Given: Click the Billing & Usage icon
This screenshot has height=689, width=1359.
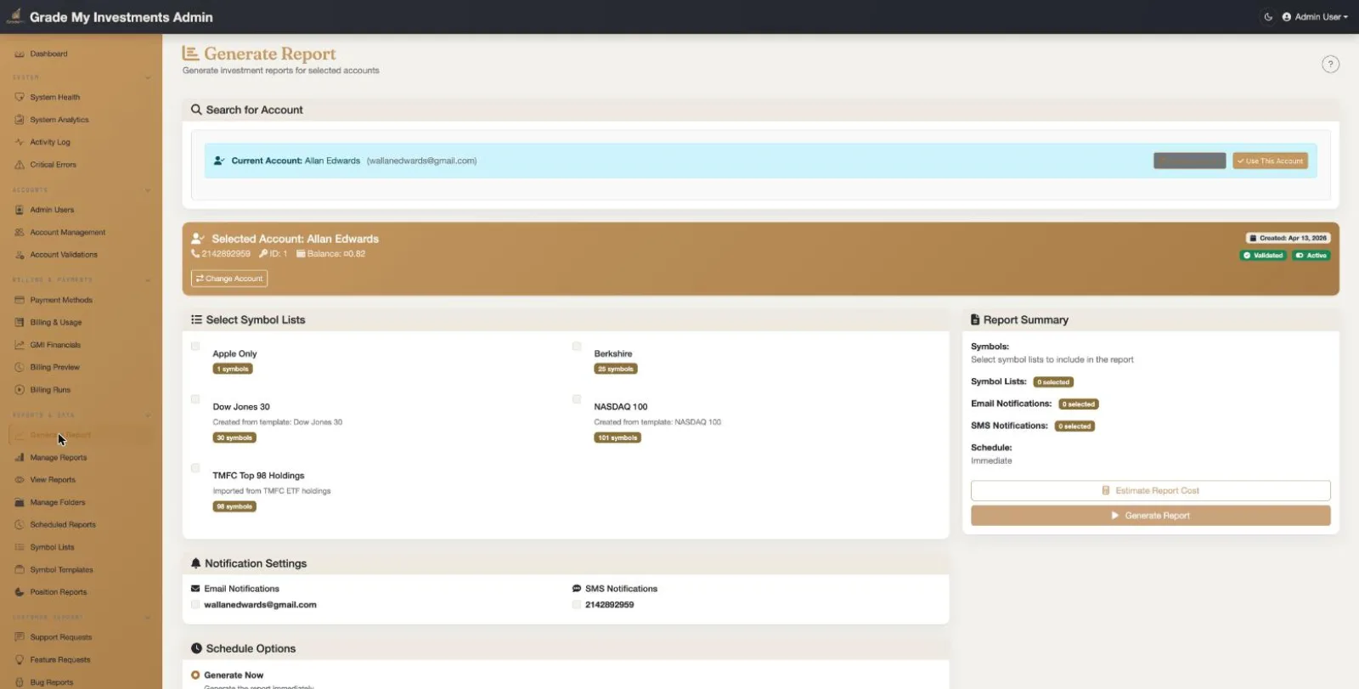Looking at the screenshot, I should point(20,322).
